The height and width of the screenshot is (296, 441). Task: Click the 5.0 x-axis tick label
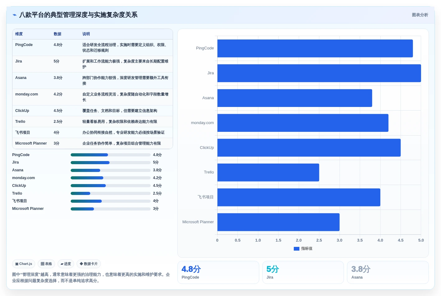[x=421, y=241]
